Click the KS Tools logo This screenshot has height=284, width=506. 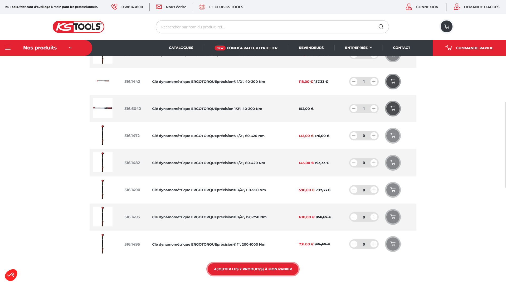click(79, 27)
